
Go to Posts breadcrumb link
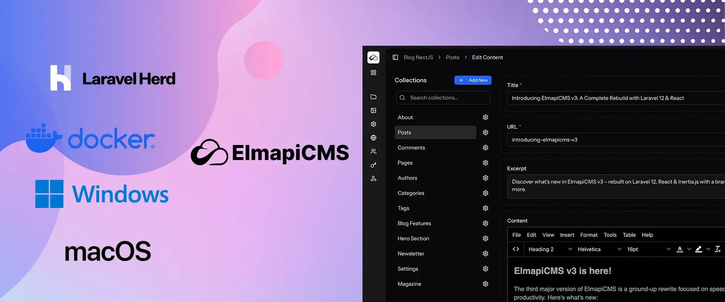tap(452, 57)
